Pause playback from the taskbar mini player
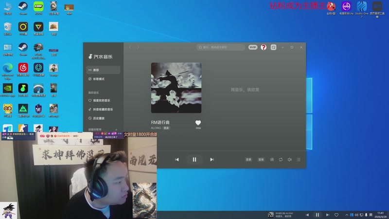Screen dimensions: 389x219 (318, 215)
